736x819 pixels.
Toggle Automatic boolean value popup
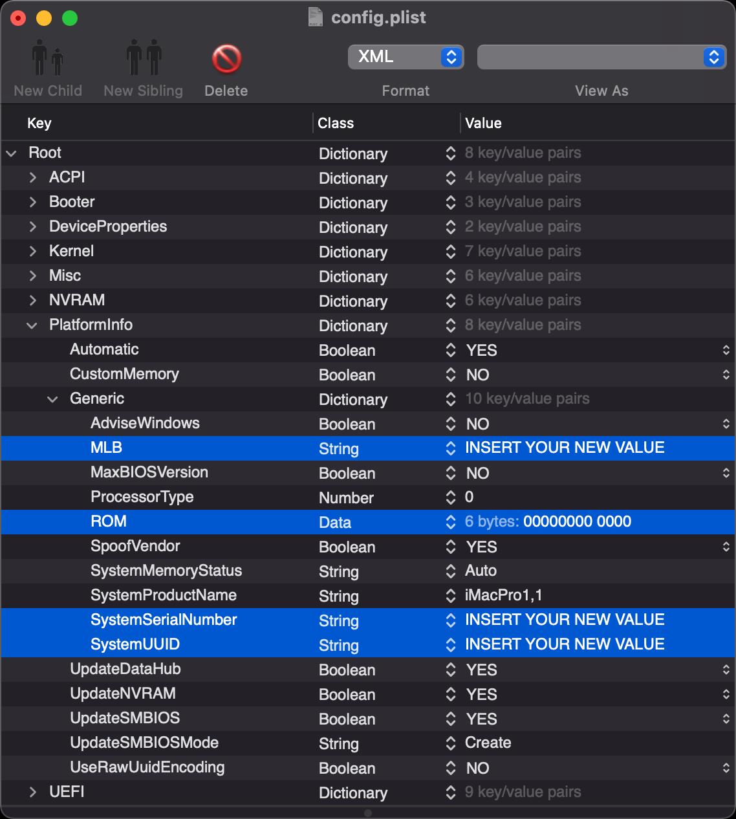click(726, 350)
